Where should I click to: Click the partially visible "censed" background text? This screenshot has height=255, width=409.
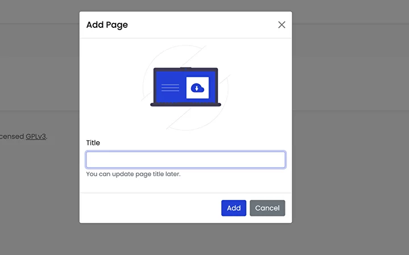[11, 136]
